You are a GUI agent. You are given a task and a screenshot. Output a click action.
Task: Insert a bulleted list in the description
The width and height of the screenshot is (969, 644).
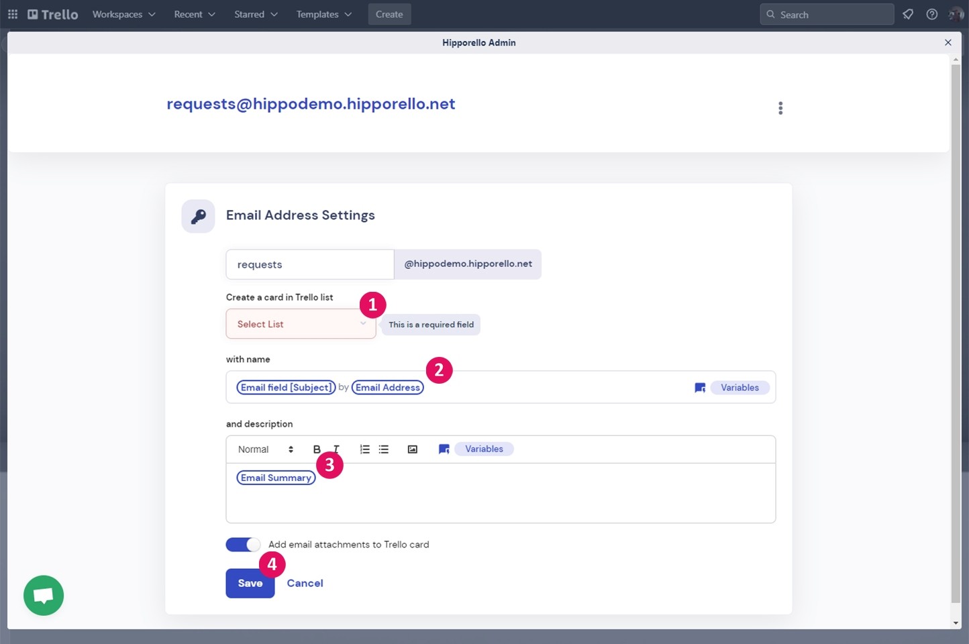[384, 449]
